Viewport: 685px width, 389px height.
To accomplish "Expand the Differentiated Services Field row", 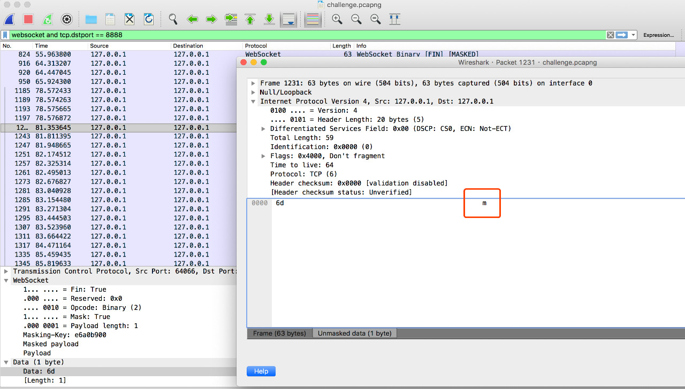I will click(x=263, y=129).
